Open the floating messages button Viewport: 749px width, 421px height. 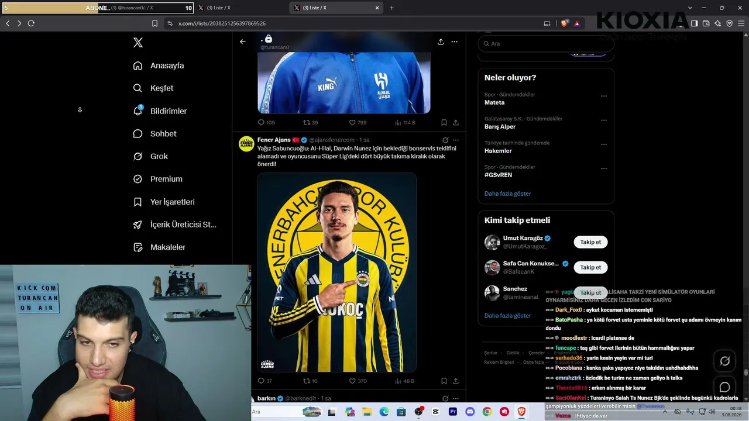(x=725, y=387)
